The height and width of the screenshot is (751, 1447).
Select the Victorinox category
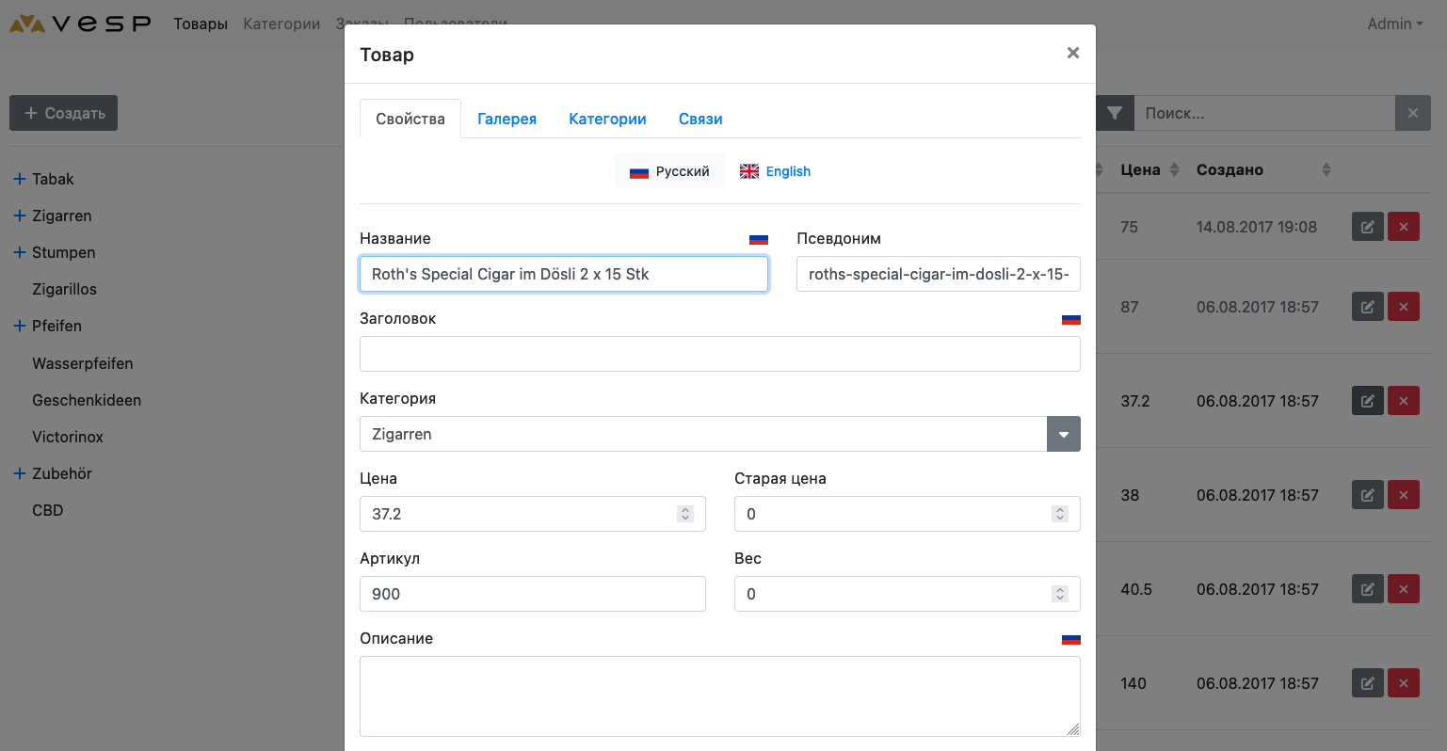68,437
